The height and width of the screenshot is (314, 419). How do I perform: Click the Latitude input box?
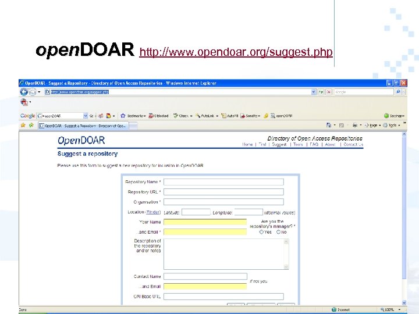[196, 212]
